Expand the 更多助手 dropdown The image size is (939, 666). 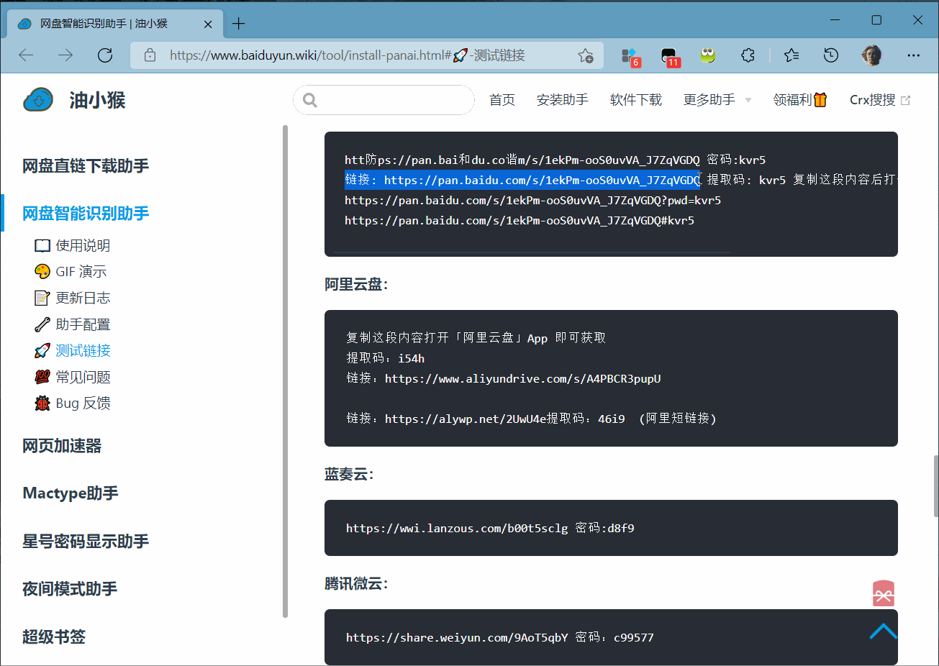point(717,100)
